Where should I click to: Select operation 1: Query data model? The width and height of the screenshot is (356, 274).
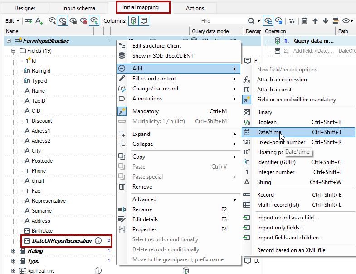coord(309,41)
